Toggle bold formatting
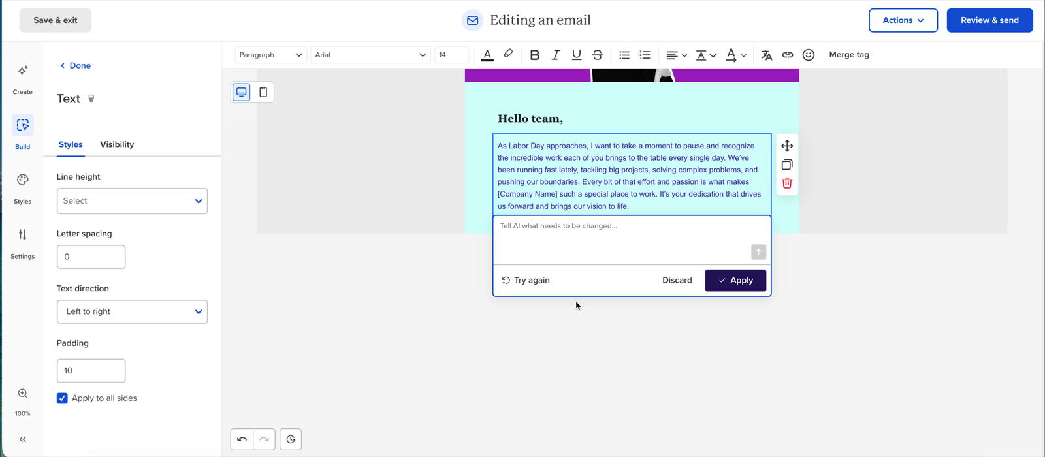This screenshot has width=1045, height=457. point(535,55)
